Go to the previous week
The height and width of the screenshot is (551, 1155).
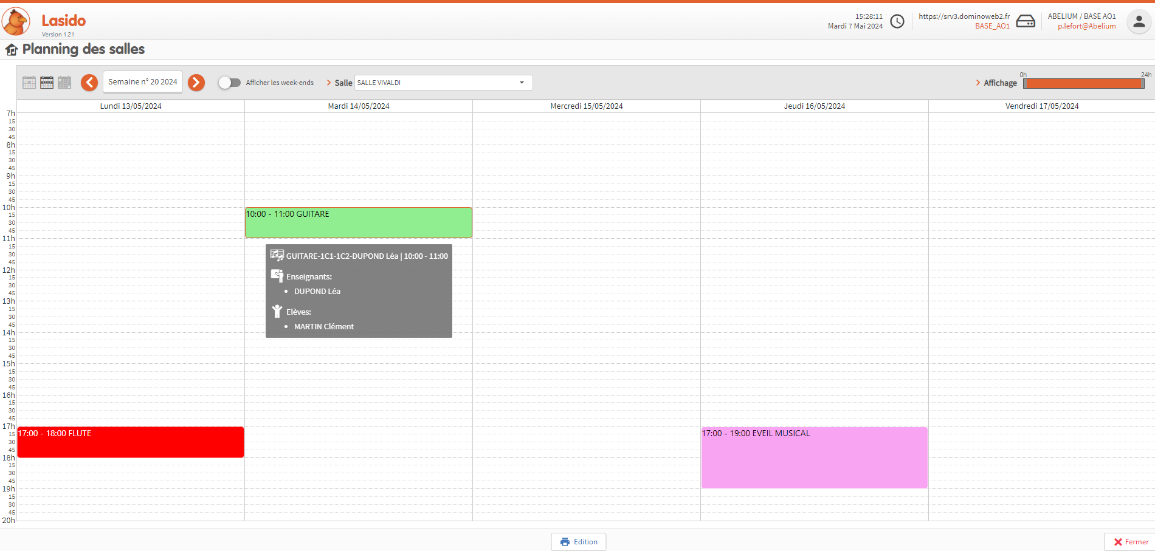coord(89,83)
